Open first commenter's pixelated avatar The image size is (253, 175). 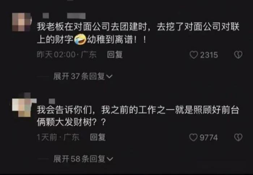coord(21,22)
